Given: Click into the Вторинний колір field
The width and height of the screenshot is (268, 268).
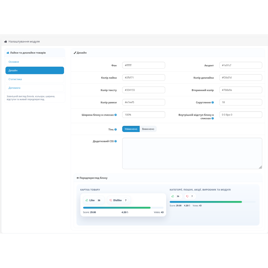Looking at the screenshot, I should point(241,90).
